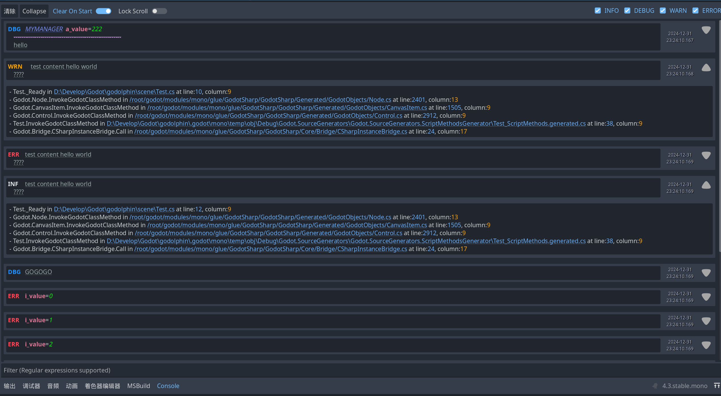The width and height of the screenshot is (721, 396).
Task: Click the 4.3.stable.mono version label
Action: [x=685, y=386]
